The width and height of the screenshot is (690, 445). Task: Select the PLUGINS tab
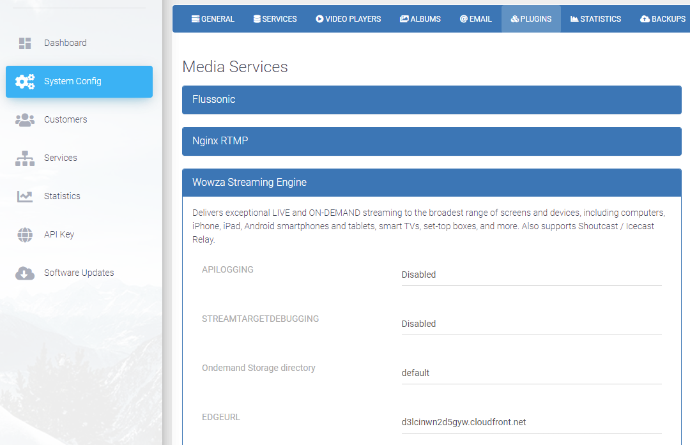tap(531, 19)
